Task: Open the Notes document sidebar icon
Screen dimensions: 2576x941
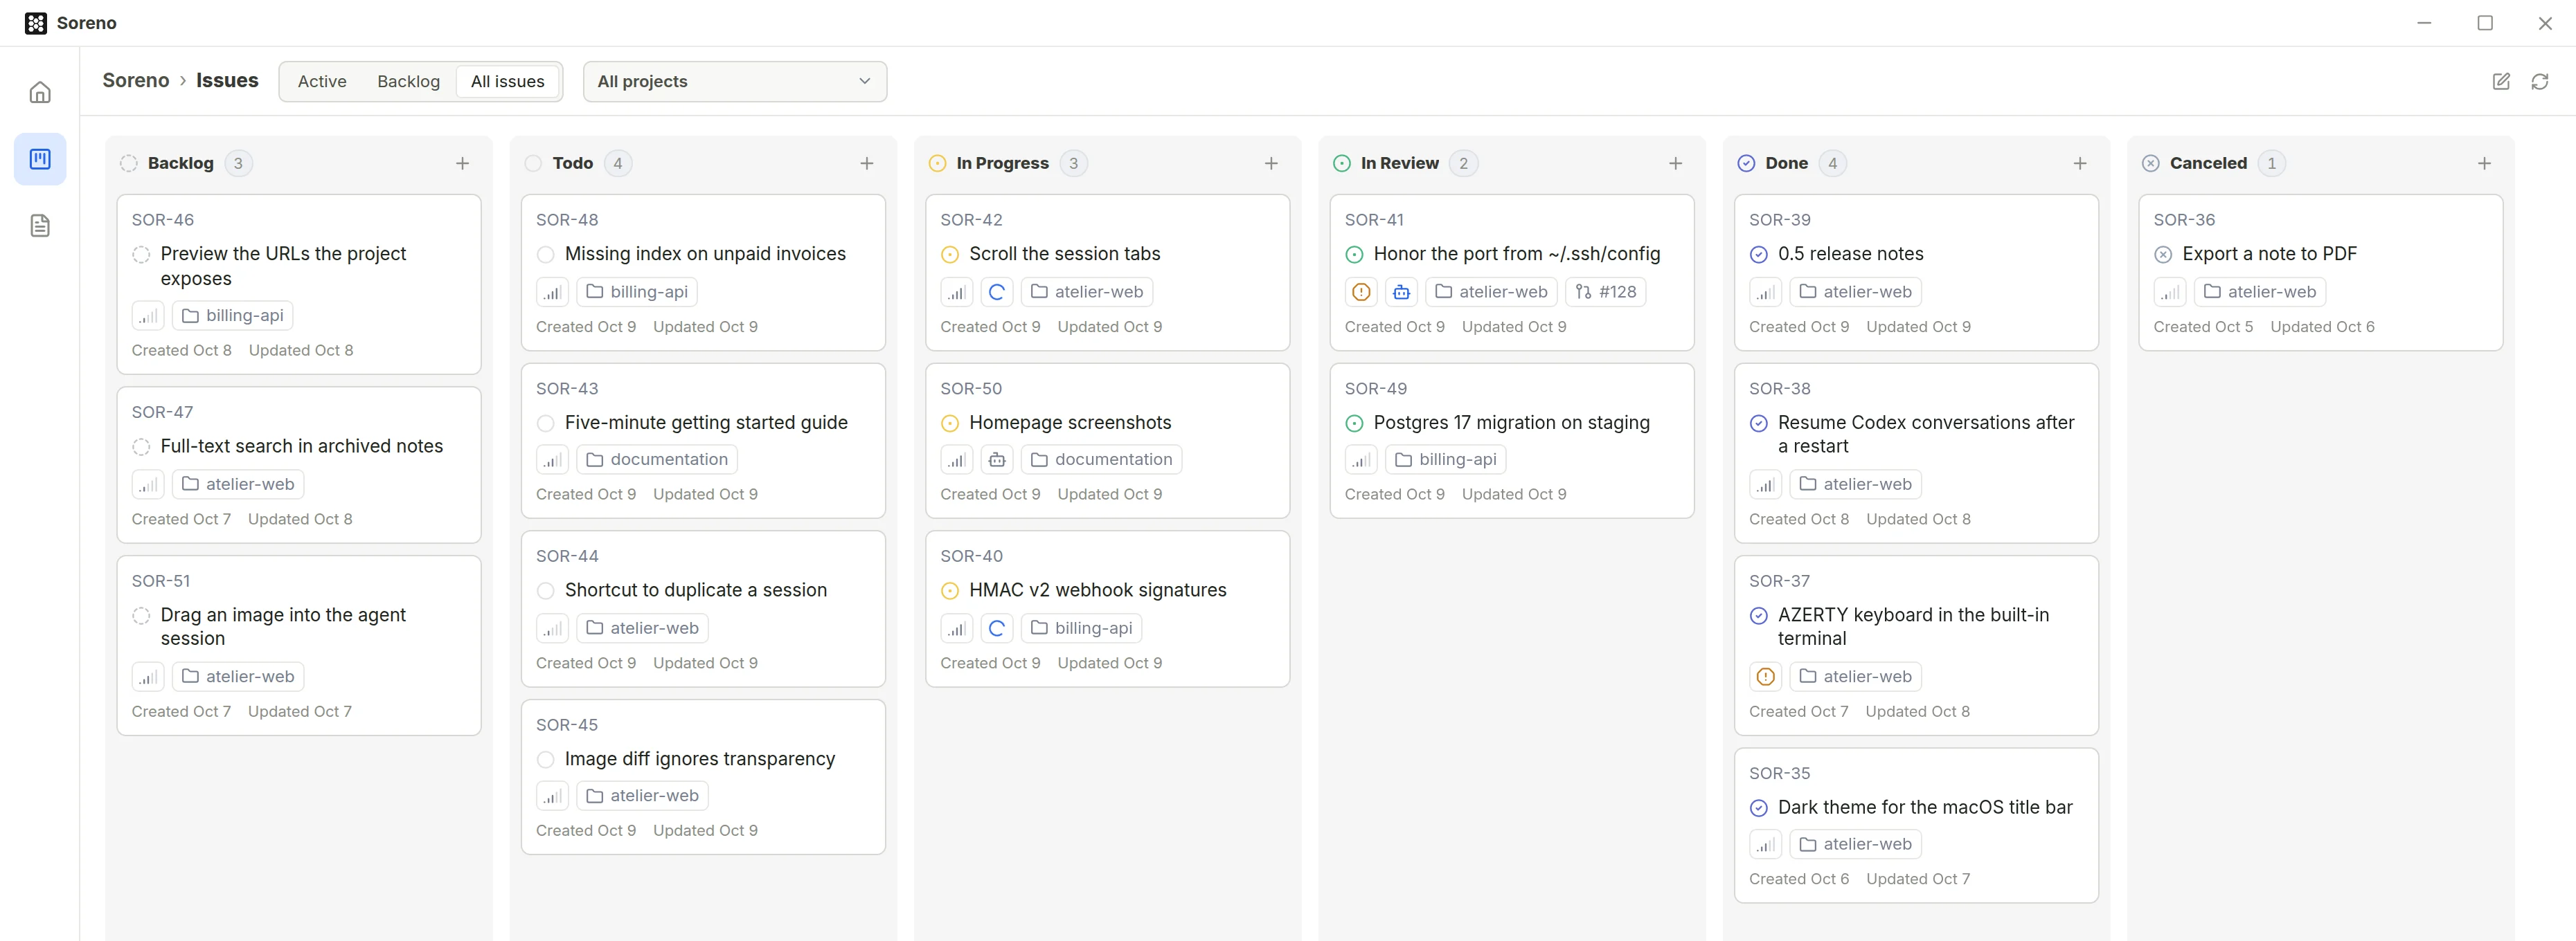Action: click(40, 226)
